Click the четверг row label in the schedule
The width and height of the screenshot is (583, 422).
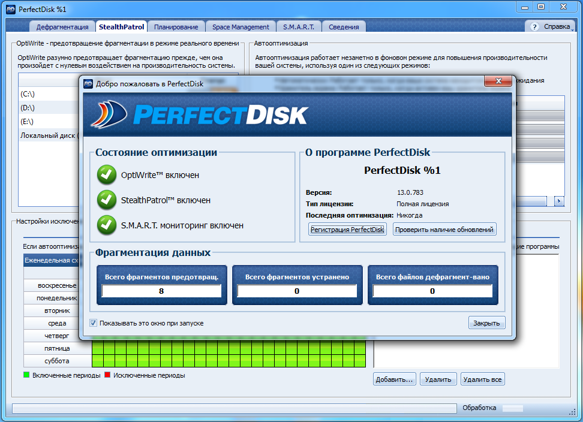[57, 336]
